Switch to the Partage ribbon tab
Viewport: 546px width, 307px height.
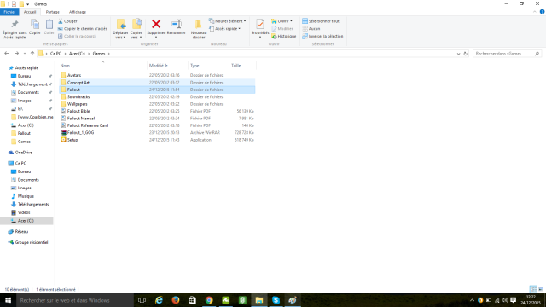(x=53, y=12)
